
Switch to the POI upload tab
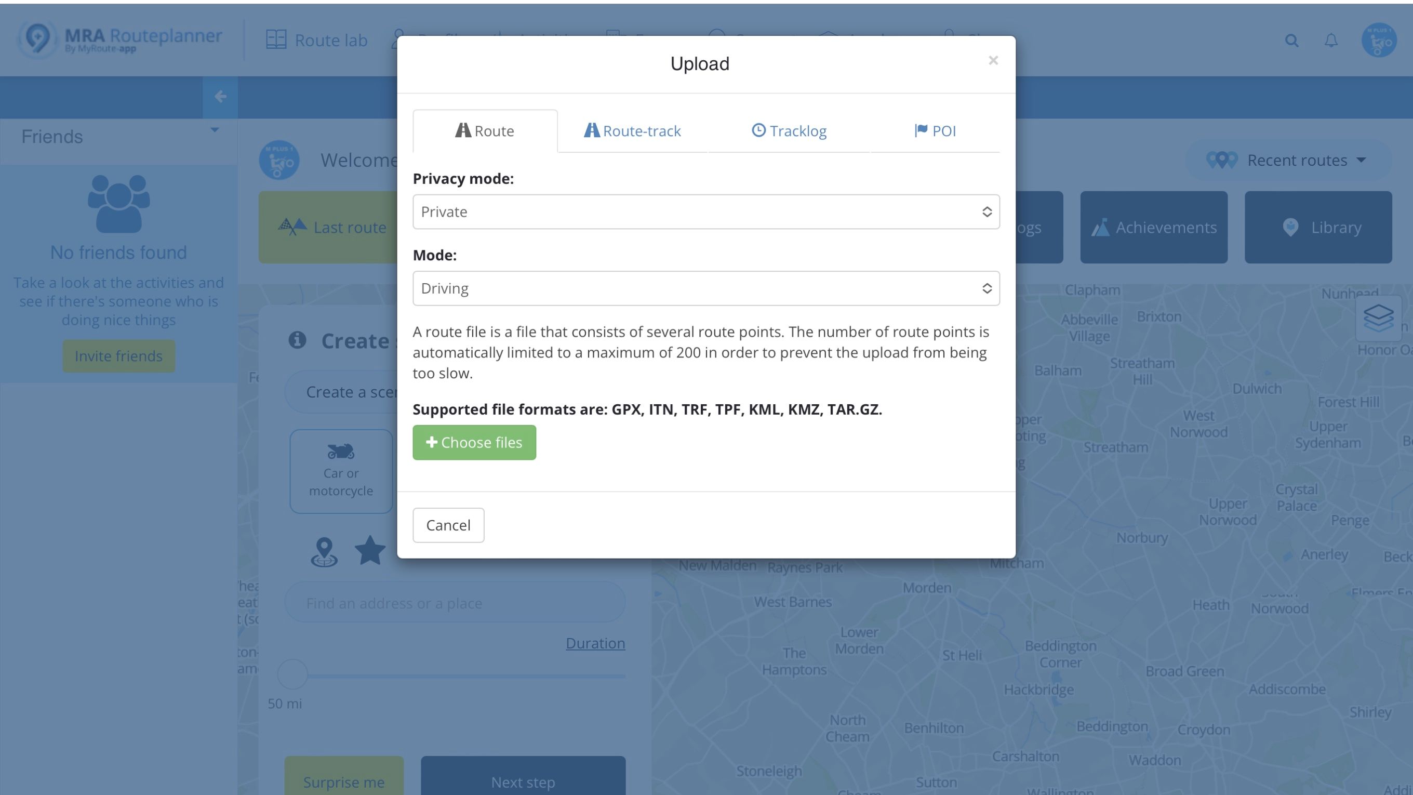pyautogui.click(x=935, y=130)
